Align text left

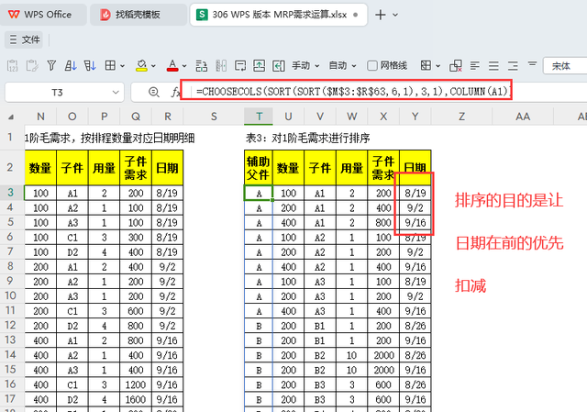[x=475, y=66]
